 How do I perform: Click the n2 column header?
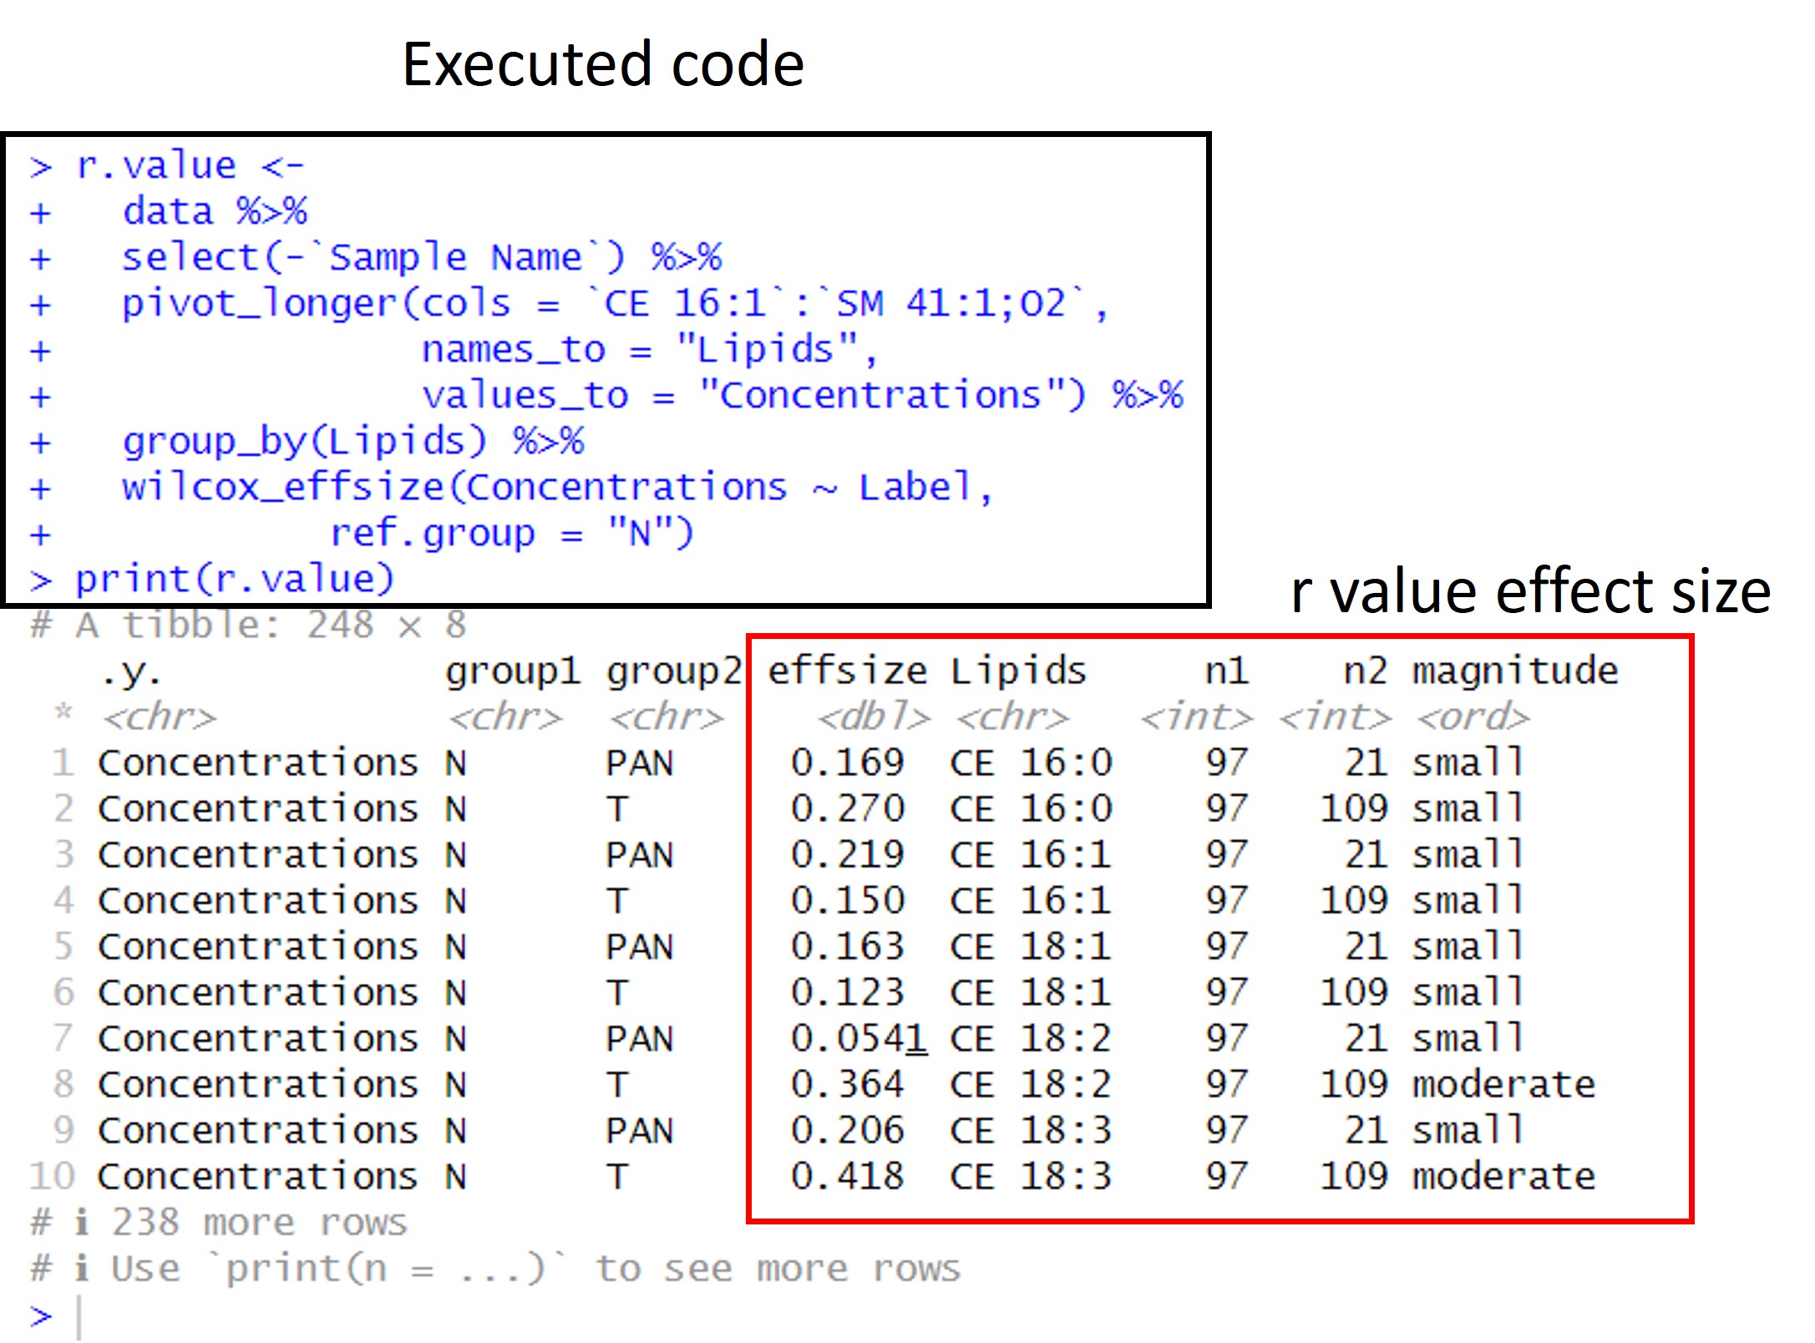1365,671
